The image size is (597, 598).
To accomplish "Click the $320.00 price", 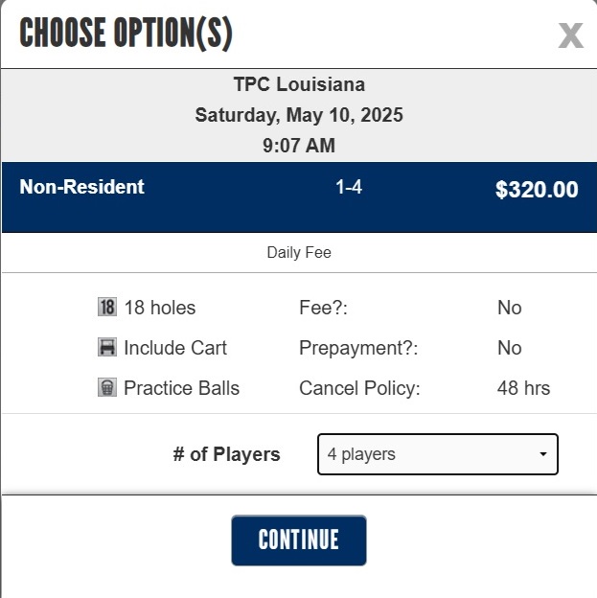I will [537, 190].
